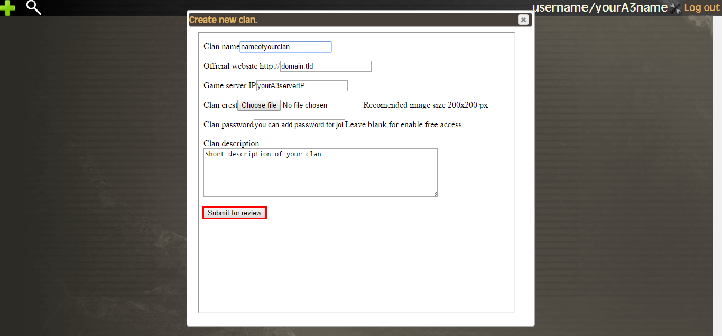Close the Create new clan dialog

pyautogui.click(x=523, y=20)
